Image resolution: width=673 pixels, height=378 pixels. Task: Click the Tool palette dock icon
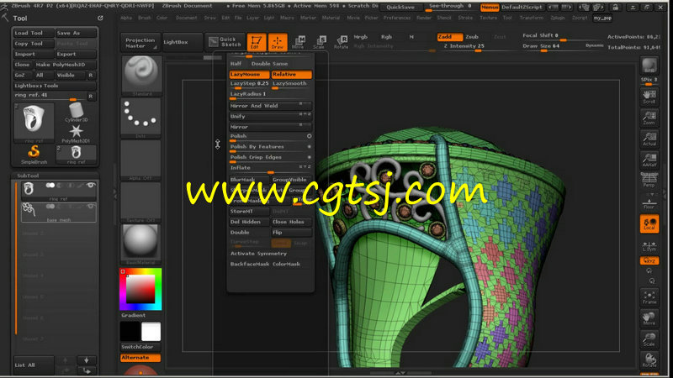(100, 18)
